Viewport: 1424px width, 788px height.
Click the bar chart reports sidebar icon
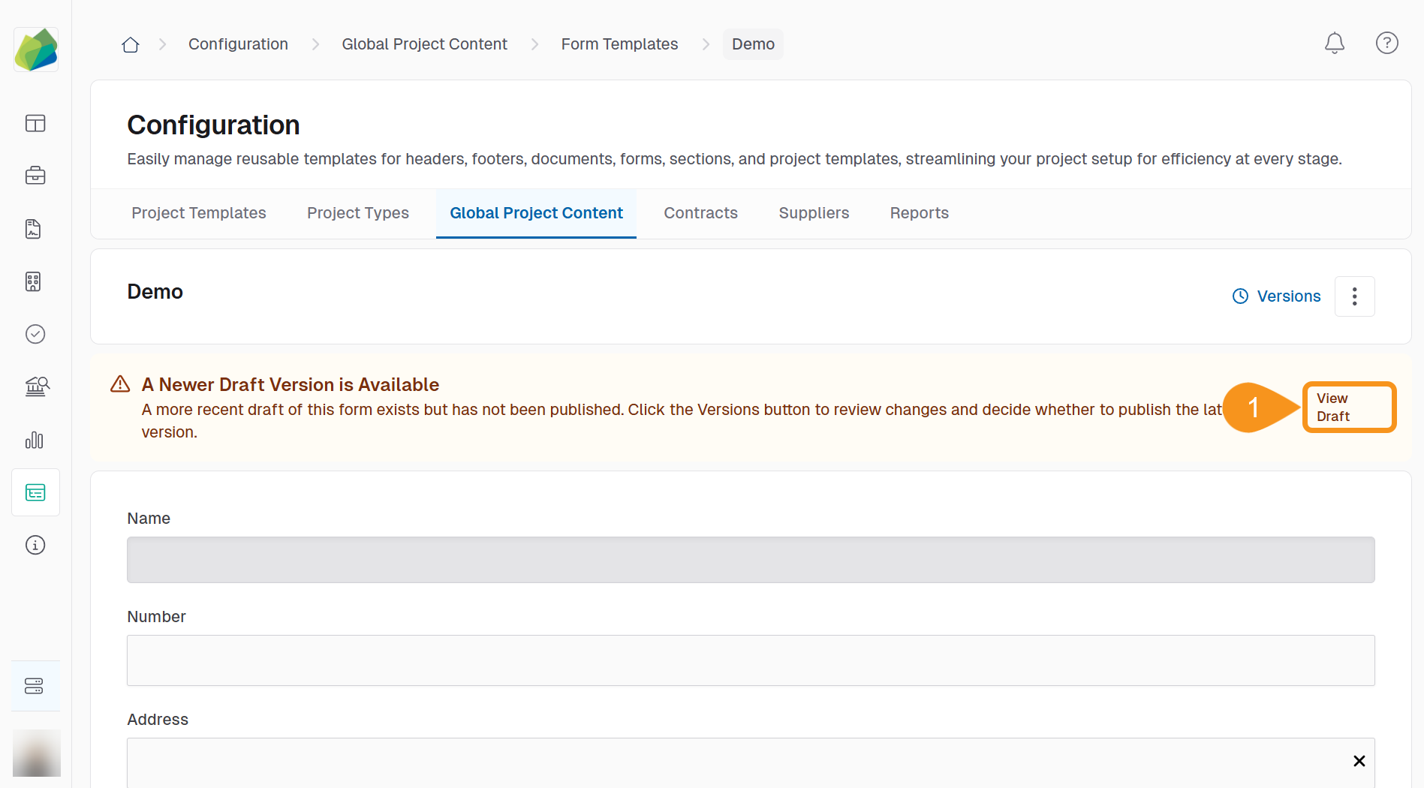click(35, 440)
